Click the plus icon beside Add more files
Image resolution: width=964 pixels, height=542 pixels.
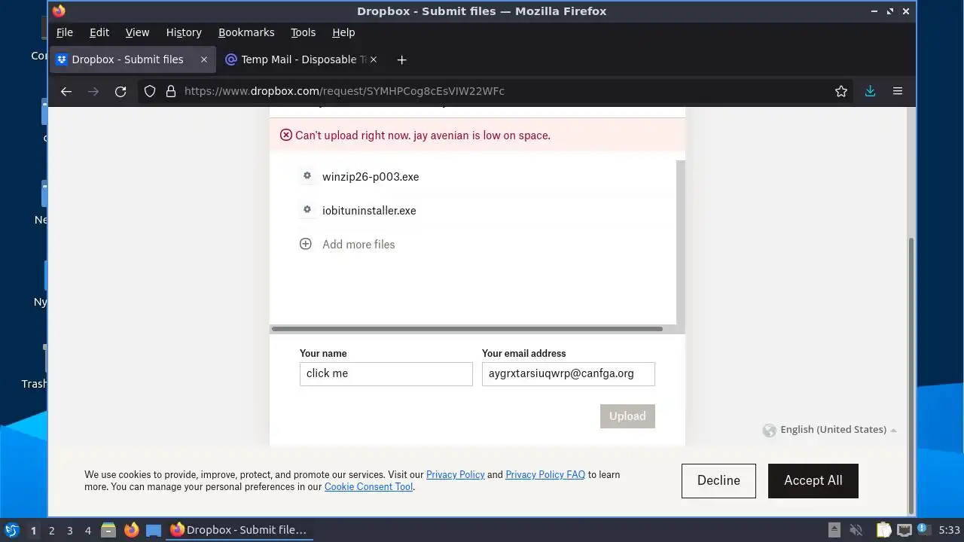click(x=306, y=244)
